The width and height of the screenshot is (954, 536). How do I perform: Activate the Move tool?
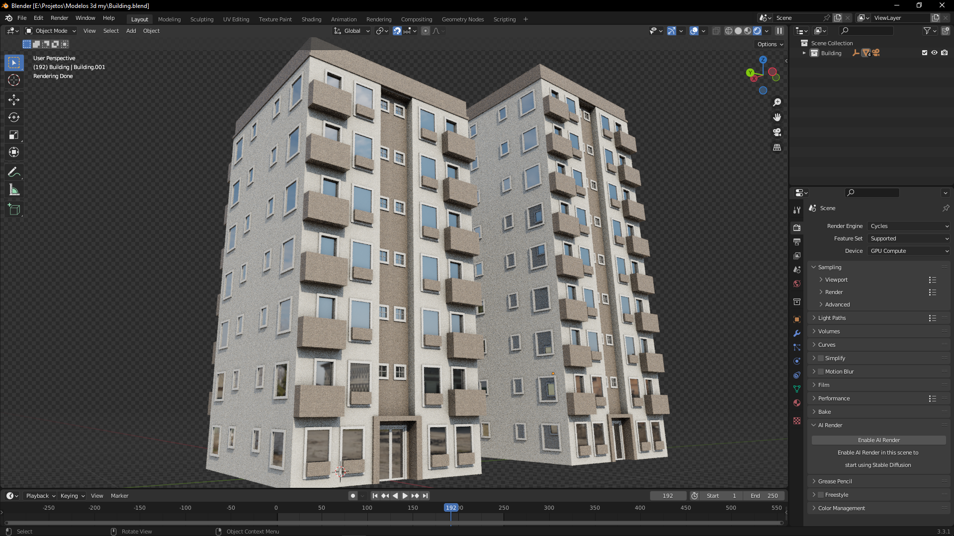[14, 100]
